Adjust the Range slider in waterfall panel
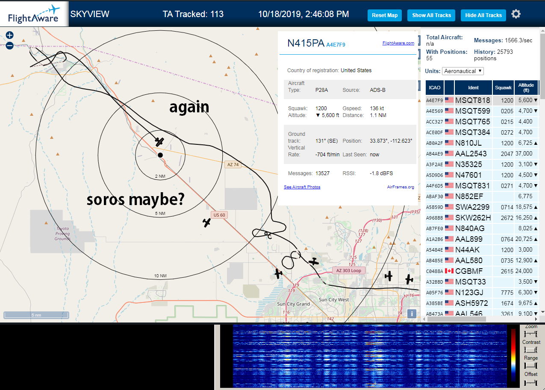Screen dimensions: 545x390 click(x=531, y=366)
